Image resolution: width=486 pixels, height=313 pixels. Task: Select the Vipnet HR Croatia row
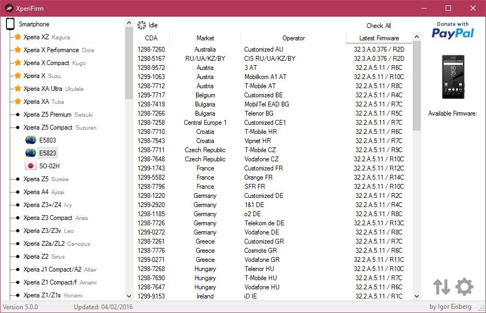[x=273, y=141]
